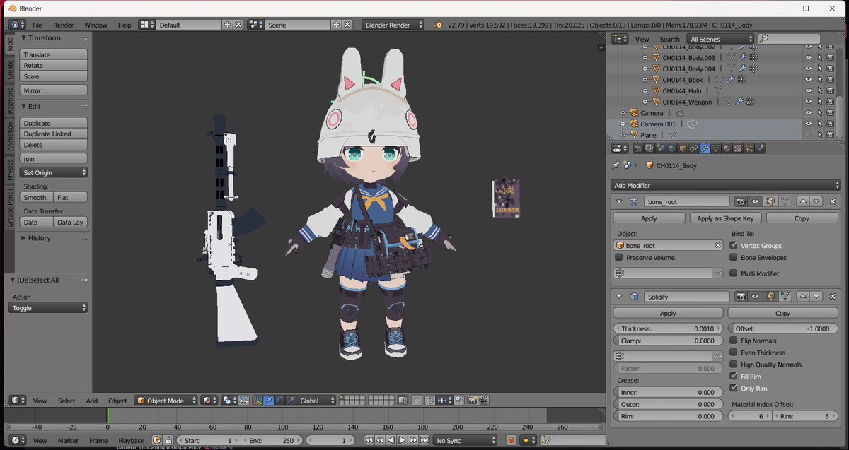Toggle timeline frame range lock icon
Viewport: 849px width, 450px height.
(168, 440)
